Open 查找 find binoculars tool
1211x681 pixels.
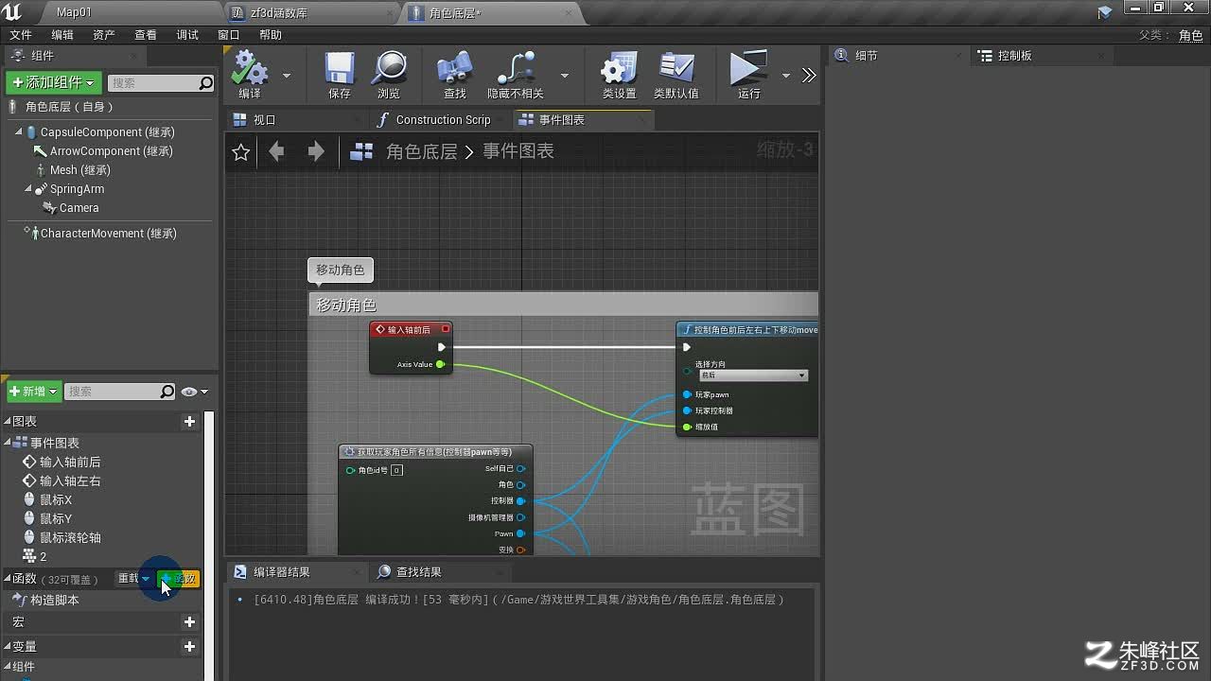click(455, 74)
